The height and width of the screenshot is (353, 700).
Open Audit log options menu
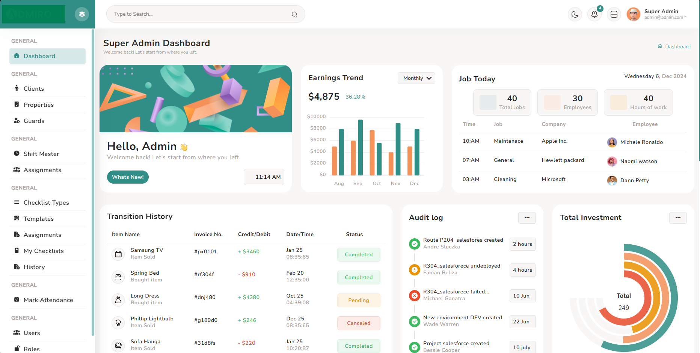tap(527, 218)
